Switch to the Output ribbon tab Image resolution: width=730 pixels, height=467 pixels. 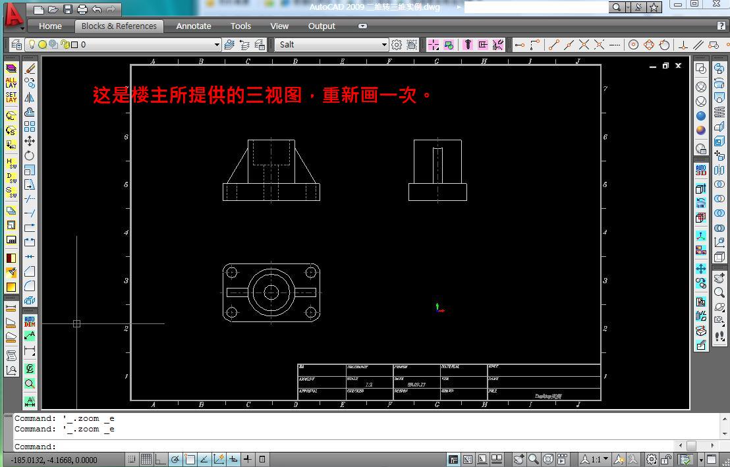(322, 26)
